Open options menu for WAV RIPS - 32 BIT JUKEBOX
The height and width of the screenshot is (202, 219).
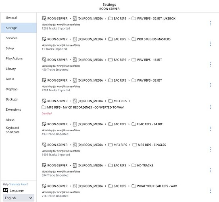(210, 23)
